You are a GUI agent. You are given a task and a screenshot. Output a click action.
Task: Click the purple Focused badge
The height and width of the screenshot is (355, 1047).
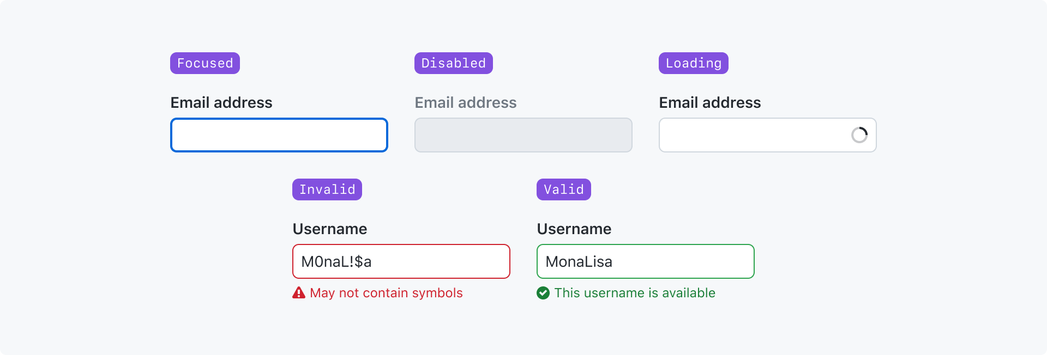point(205,63)
